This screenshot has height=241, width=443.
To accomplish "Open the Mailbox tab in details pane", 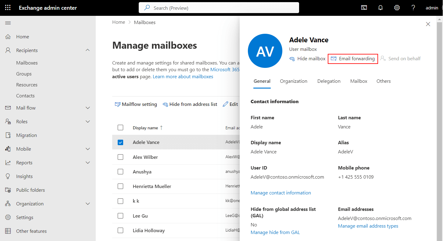I will coord(359,81).
